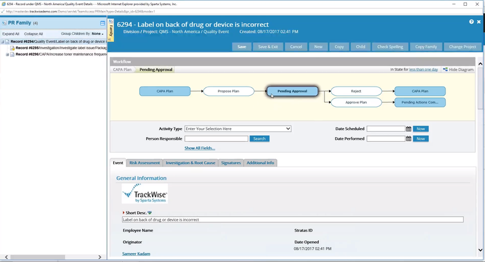Run Check Spelling

point(390,47)
